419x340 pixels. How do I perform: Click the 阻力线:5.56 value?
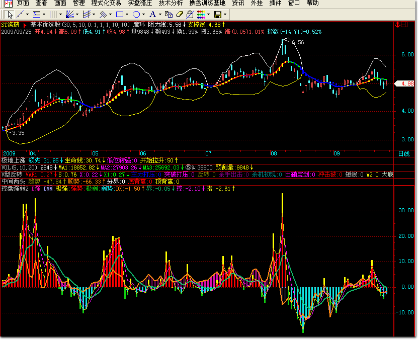pyautogui.click(x=165, y=25)
